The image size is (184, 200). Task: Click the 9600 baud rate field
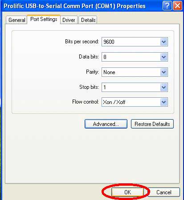point(135,42)
